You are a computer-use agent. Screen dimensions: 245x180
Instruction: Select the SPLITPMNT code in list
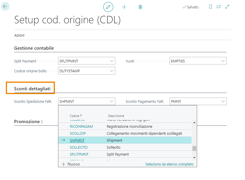pos(79,154)
